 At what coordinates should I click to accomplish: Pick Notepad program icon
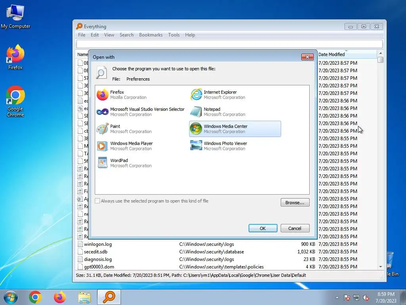tap(196, 112)
